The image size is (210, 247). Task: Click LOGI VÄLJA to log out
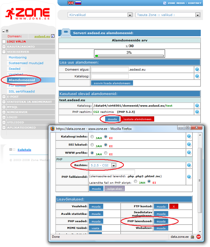point(17,41)
